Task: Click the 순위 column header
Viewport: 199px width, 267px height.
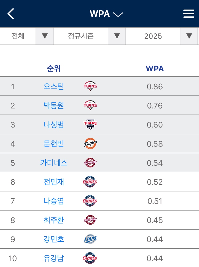Action: click(54, 69)
